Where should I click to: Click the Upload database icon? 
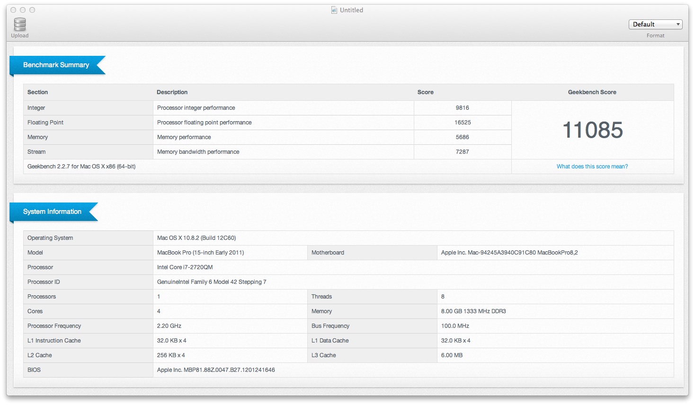(x=20, y=24)
